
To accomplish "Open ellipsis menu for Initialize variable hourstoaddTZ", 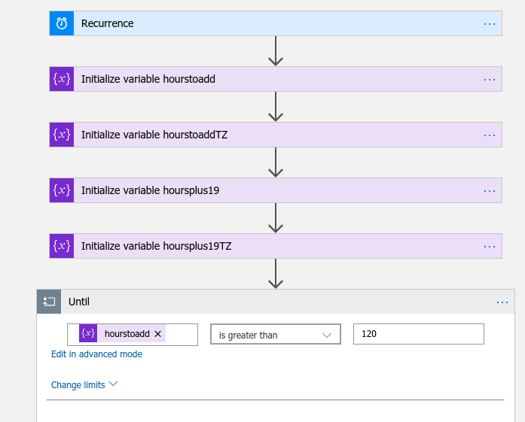I will pyautogui.click(x=490, y=135).
